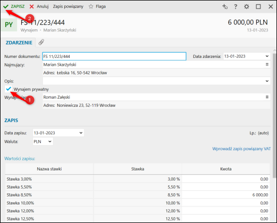The height and width of the screenshot is (223, 277).
Task: Open Wynajmujący list menu icon
Action: tap(267, 97)
